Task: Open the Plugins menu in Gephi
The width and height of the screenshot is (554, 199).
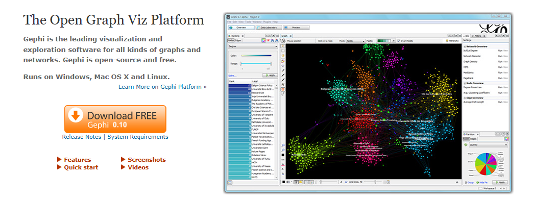Action: [x=267, y=22]
